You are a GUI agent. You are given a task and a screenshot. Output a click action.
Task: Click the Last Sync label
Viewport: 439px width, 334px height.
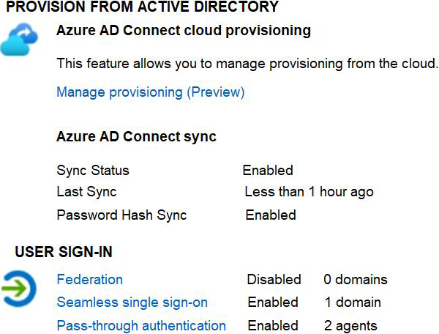[86, 192]
